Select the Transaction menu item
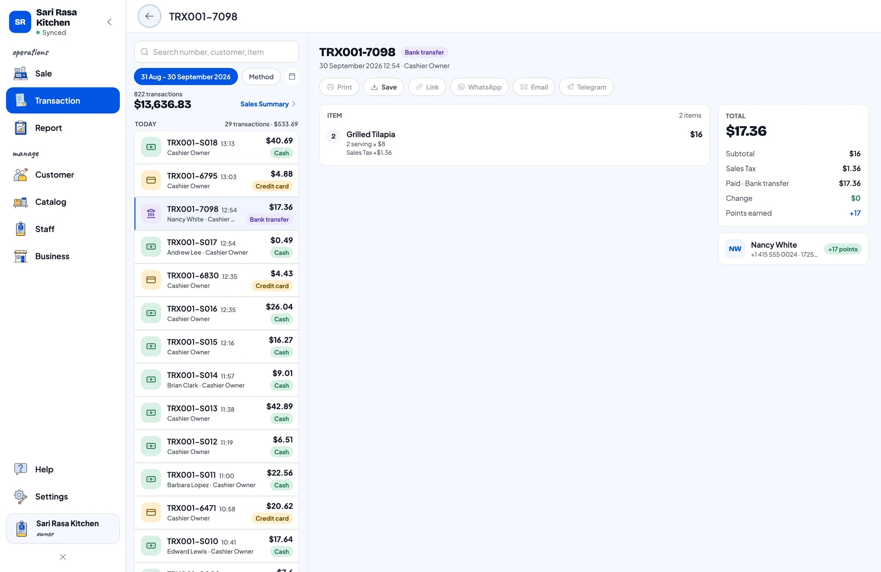881x572 pixels. (63, 100)
